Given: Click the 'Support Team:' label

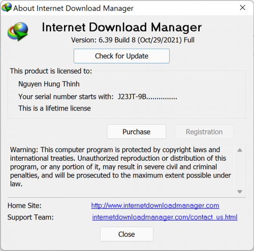Looking at the screenshot, I should [30, 217].
